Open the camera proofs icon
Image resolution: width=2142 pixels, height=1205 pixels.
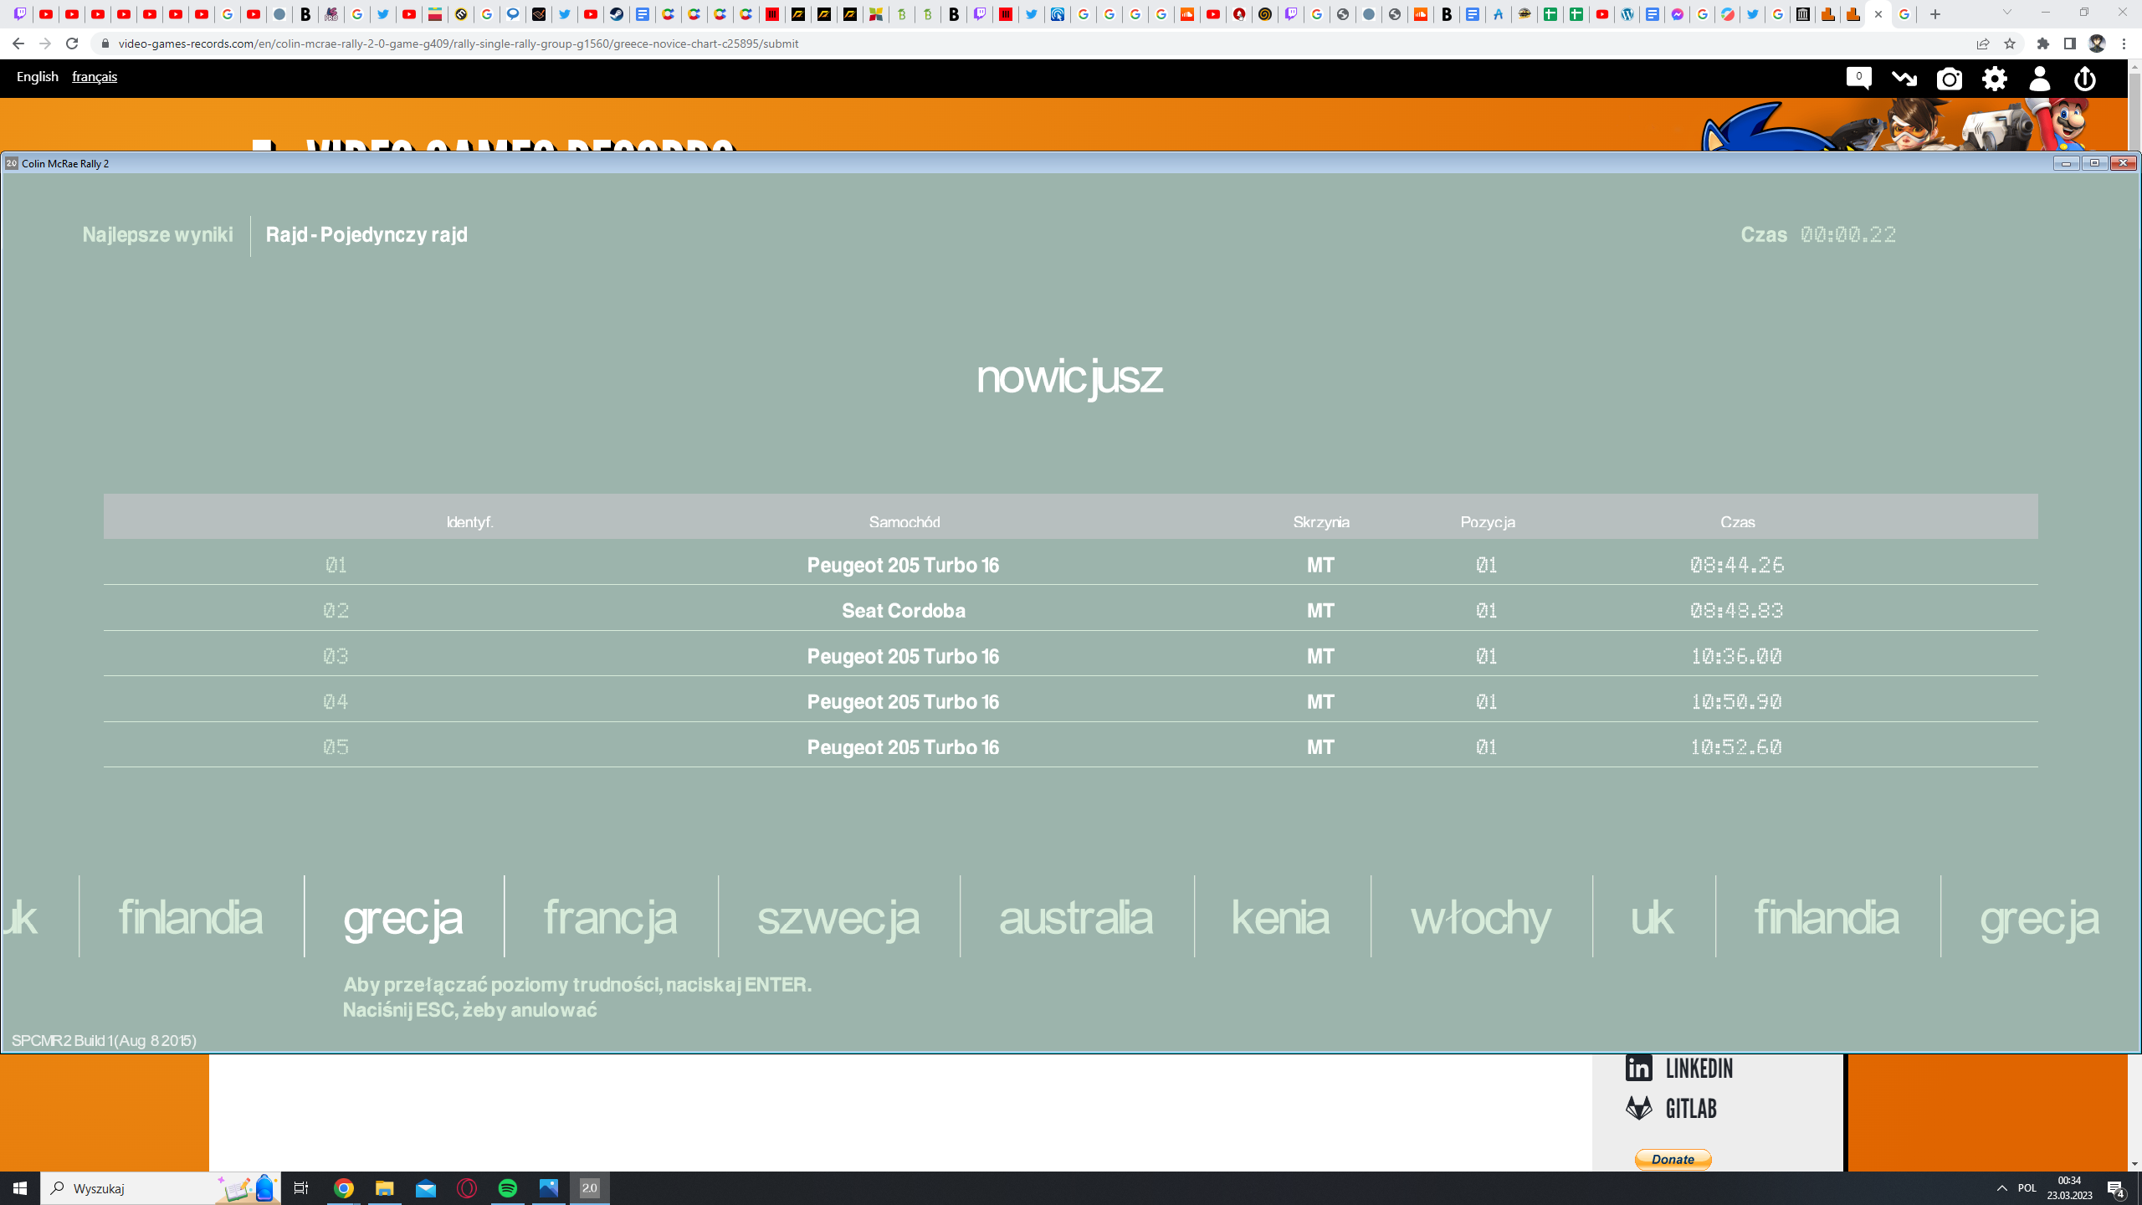pyautogui.click(x=1949, y=79)
